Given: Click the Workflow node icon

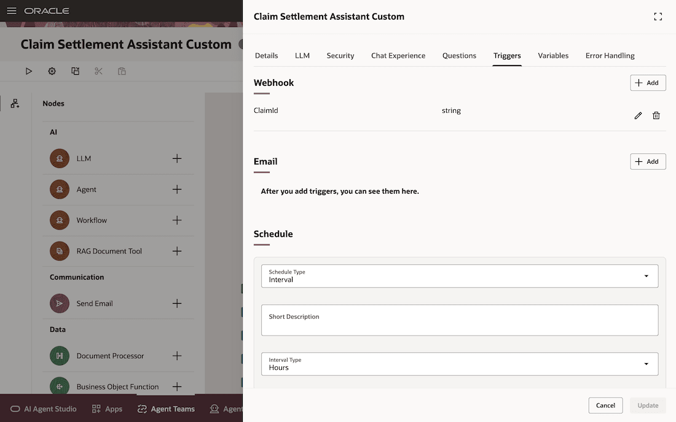Looking at the screenshot, I should coord(60,220).
